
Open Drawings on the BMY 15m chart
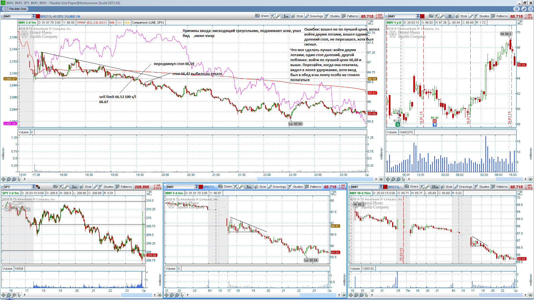(x=463, y=187)
